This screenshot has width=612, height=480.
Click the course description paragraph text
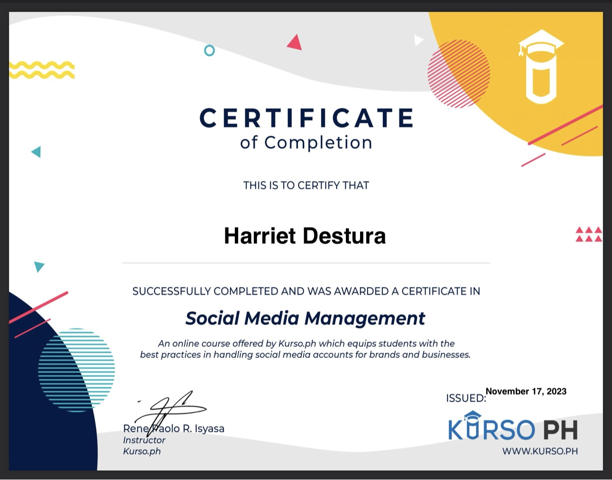click(306, 349)
